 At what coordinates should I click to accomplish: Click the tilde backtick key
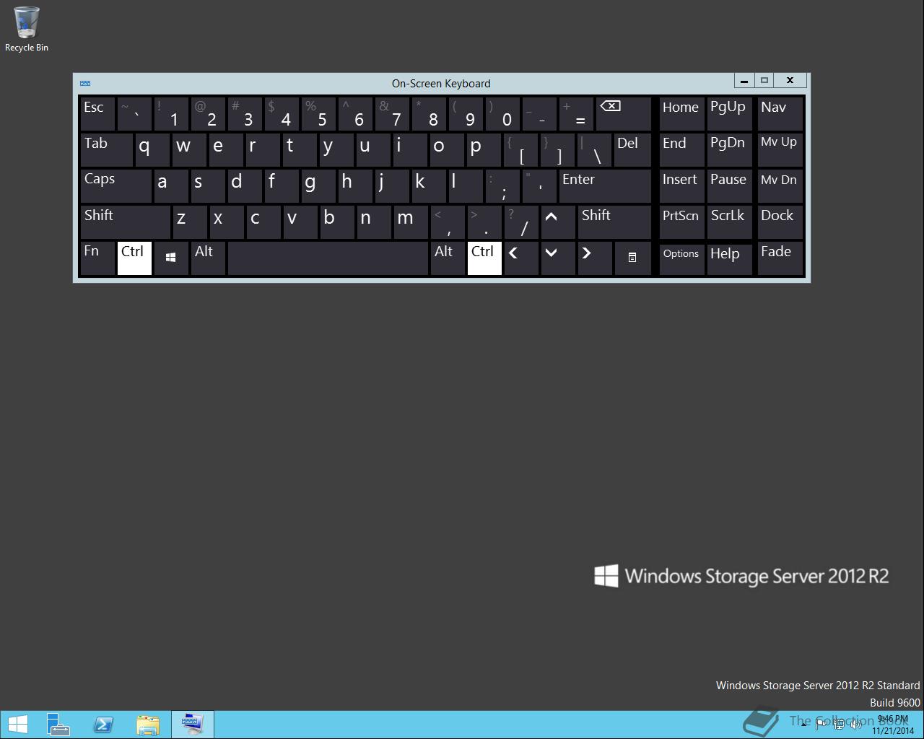134,114
